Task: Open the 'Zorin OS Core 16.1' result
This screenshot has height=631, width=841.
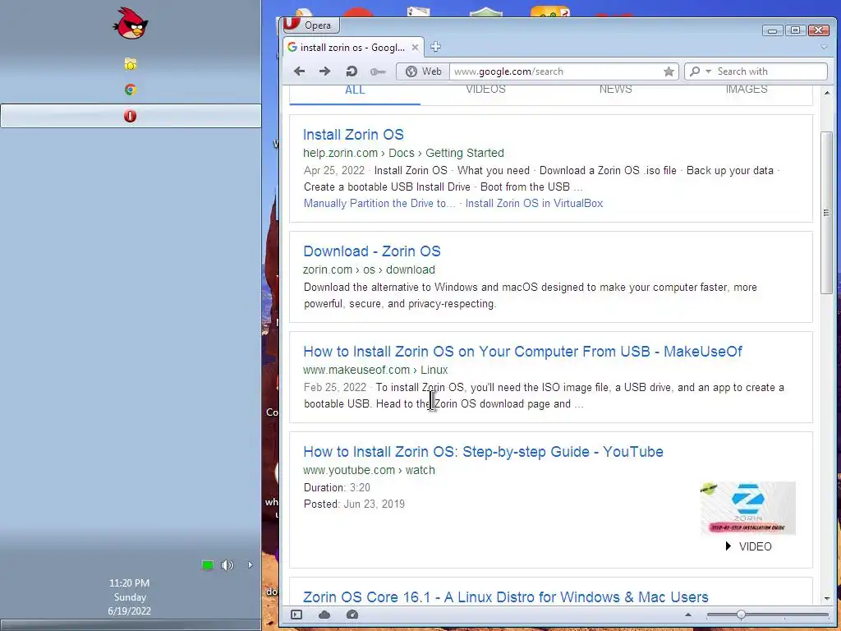Action: pyautogui.click(x=506, y=597)
